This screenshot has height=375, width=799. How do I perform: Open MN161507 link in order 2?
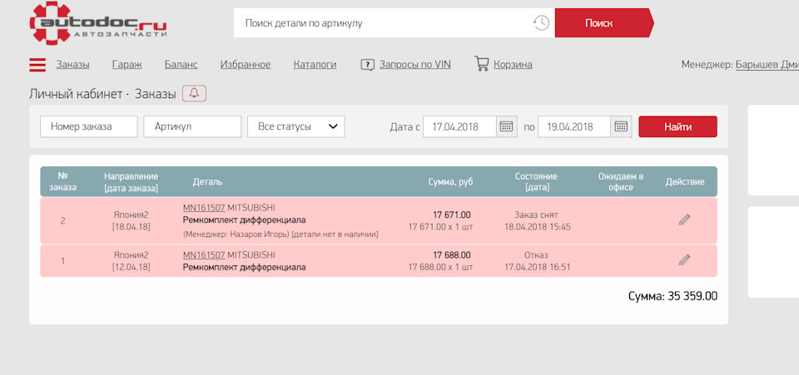point(204,208)
